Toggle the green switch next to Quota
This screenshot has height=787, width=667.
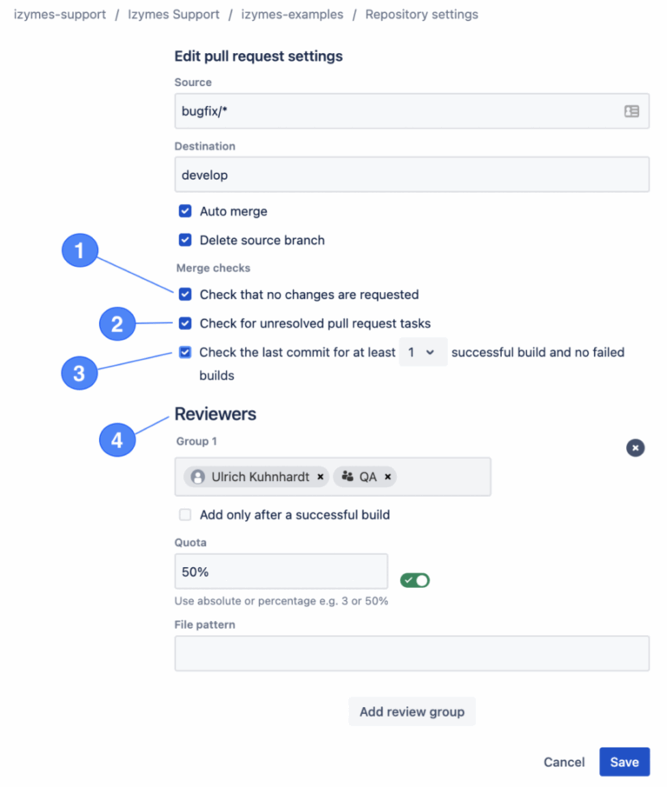414,579
